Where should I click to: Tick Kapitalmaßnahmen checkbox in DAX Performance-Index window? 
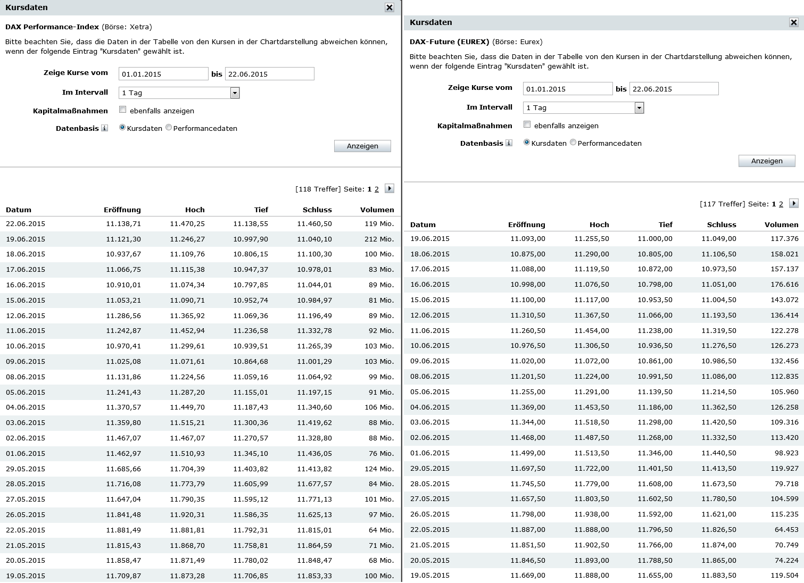click(x=123, y=110)
